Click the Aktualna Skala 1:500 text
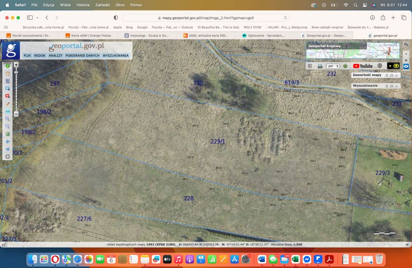The image size is (412, 268). [x=286, y=245]
